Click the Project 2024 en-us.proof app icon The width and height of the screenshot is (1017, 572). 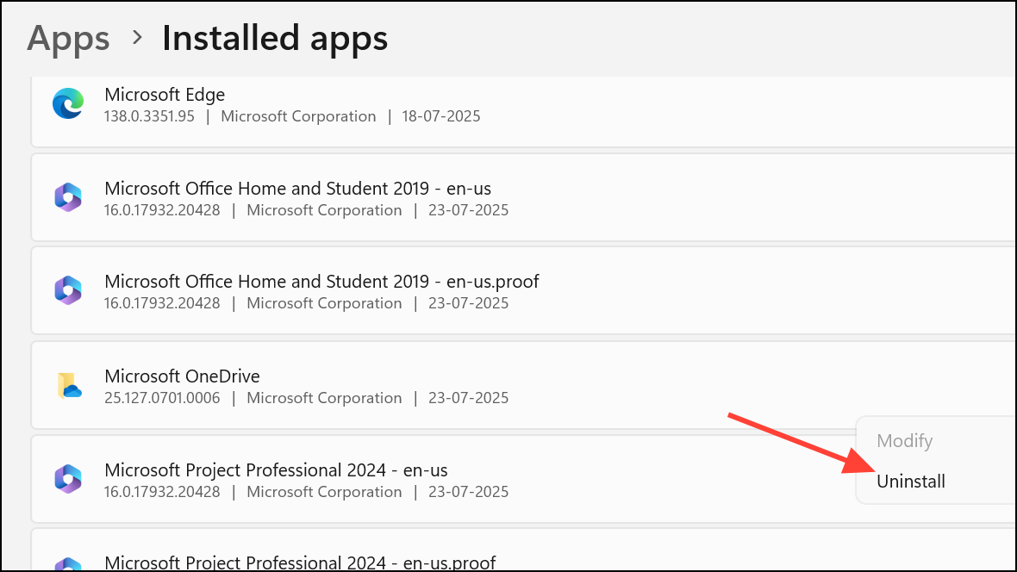click(67, 564)
